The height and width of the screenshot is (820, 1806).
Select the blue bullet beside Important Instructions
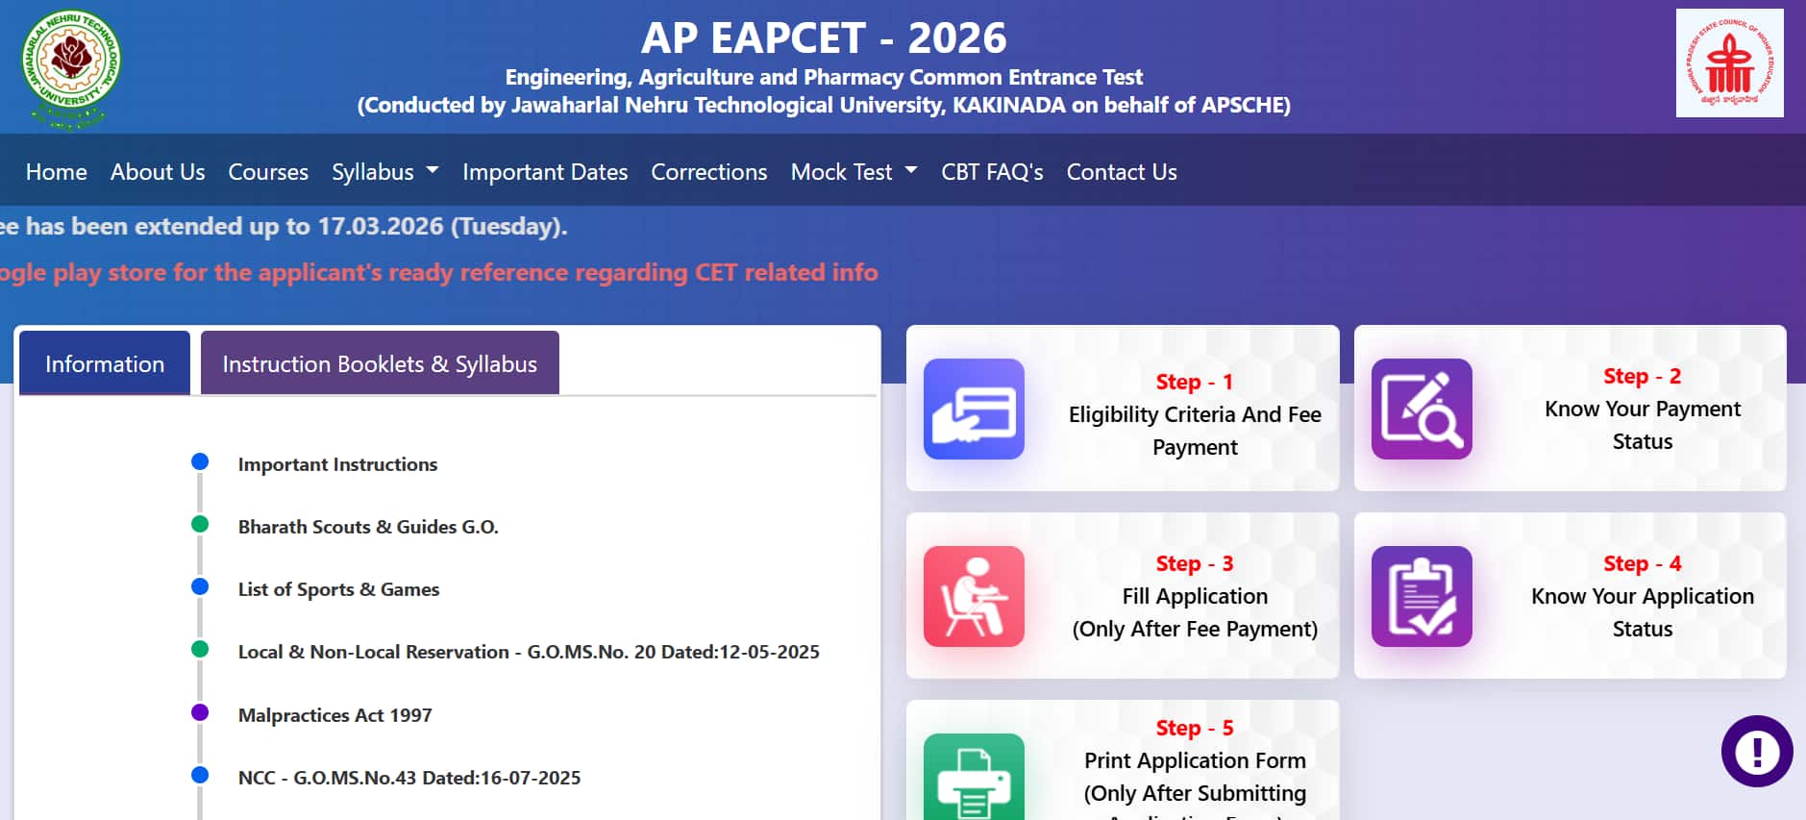click(200, 461)
